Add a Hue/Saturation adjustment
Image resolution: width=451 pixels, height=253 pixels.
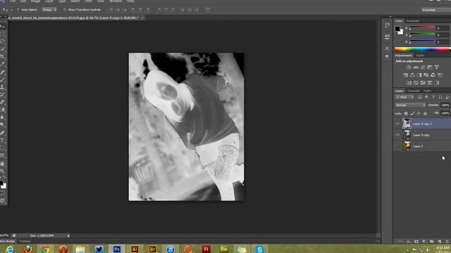pos(405,75)
